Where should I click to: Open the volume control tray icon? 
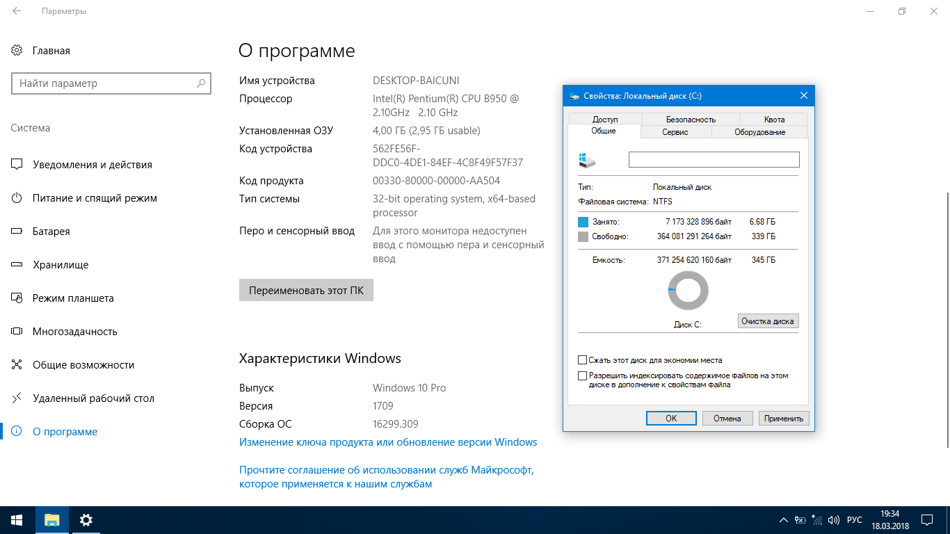[x=834, y=520]
